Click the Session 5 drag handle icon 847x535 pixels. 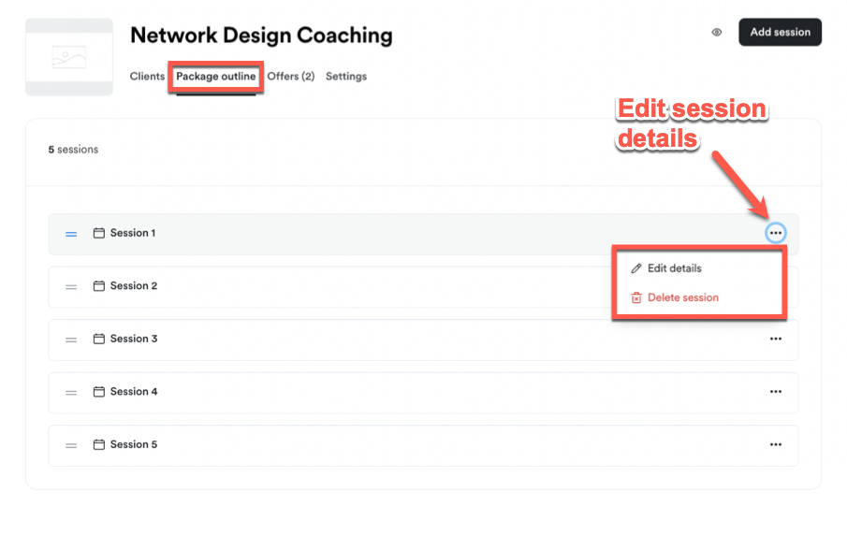(71, 445)
